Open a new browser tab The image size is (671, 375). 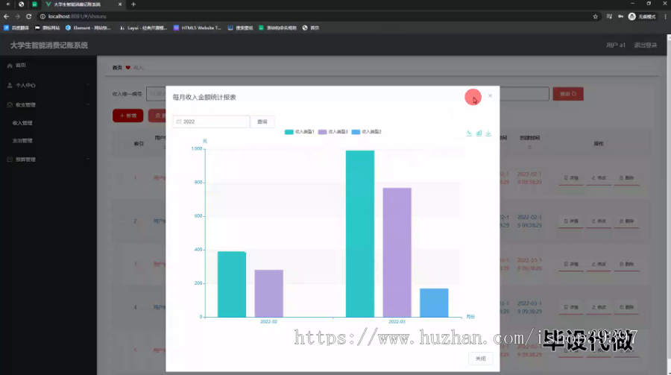tap(133, 4)
